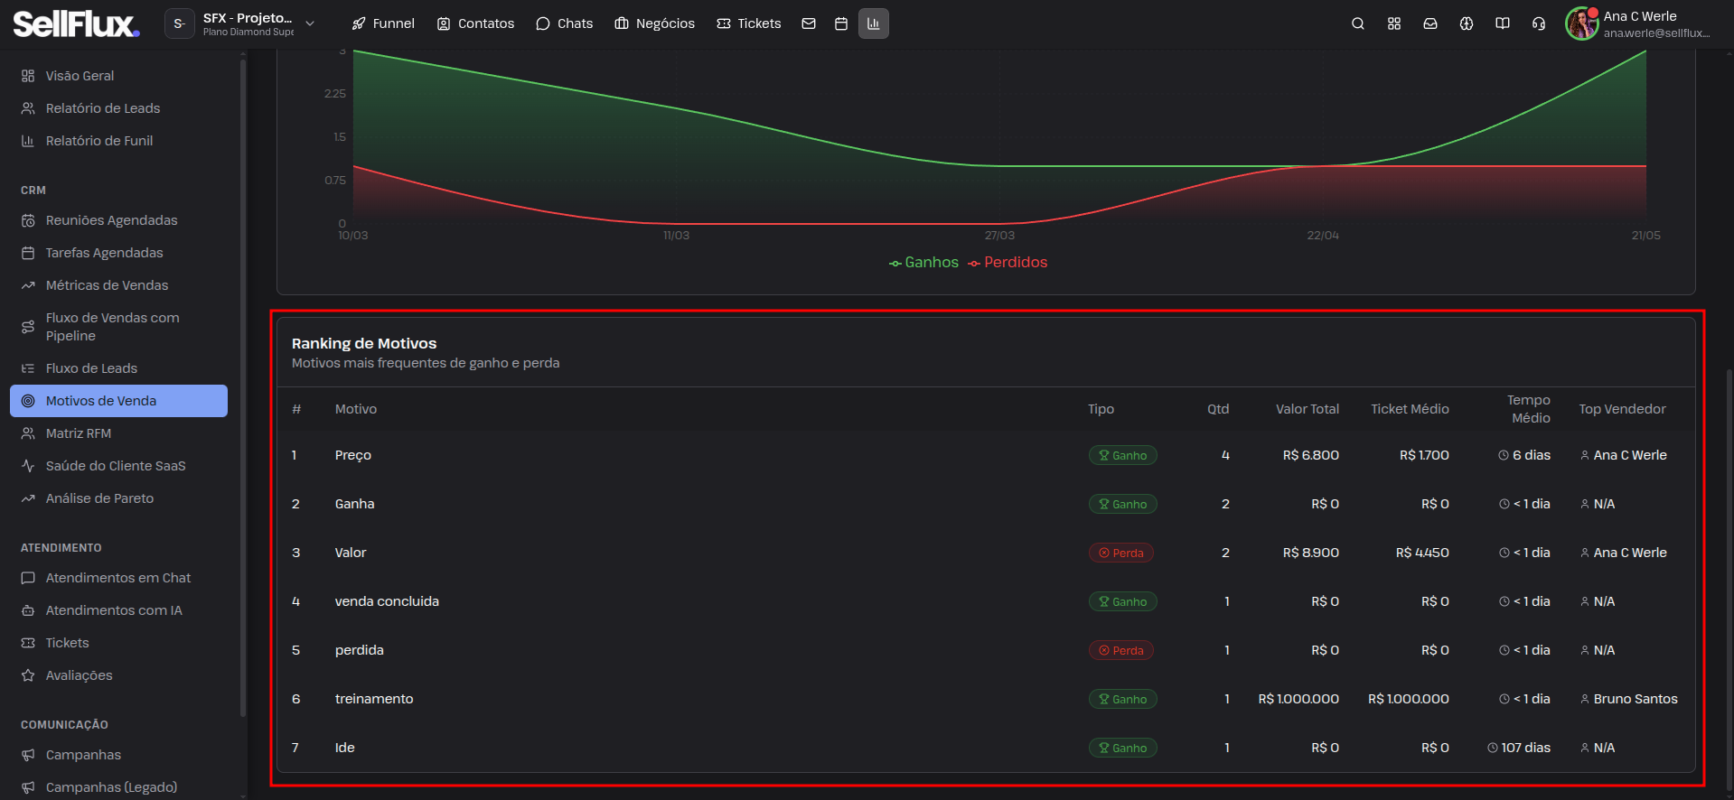The image size is (1734, 800).
Task: Click the Motivo column header
Action: 356,409
